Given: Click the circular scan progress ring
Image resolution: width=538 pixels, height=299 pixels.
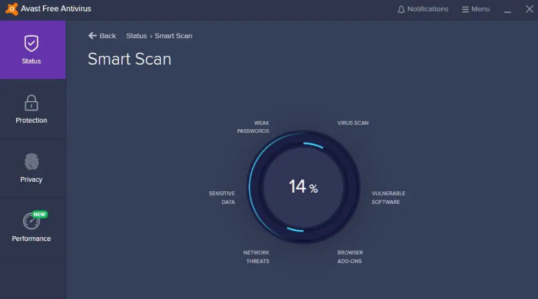Looking at the screenshot, I should click(303, 187).
